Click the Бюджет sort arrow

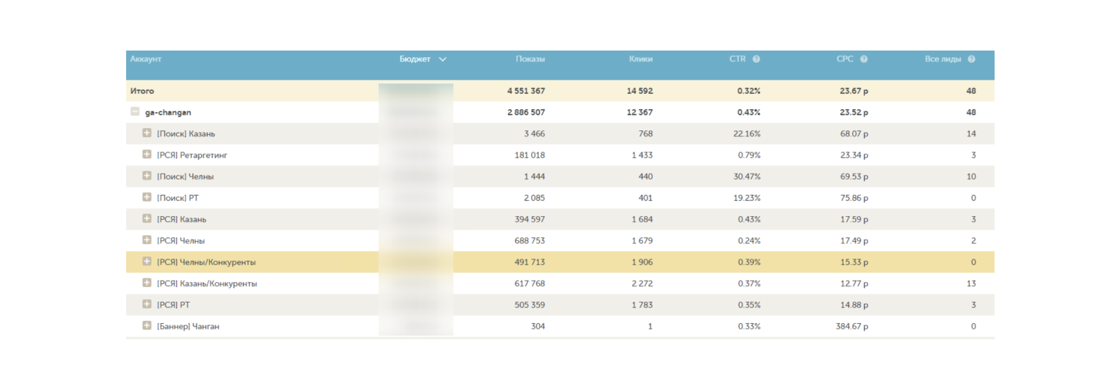click(442, 59)
